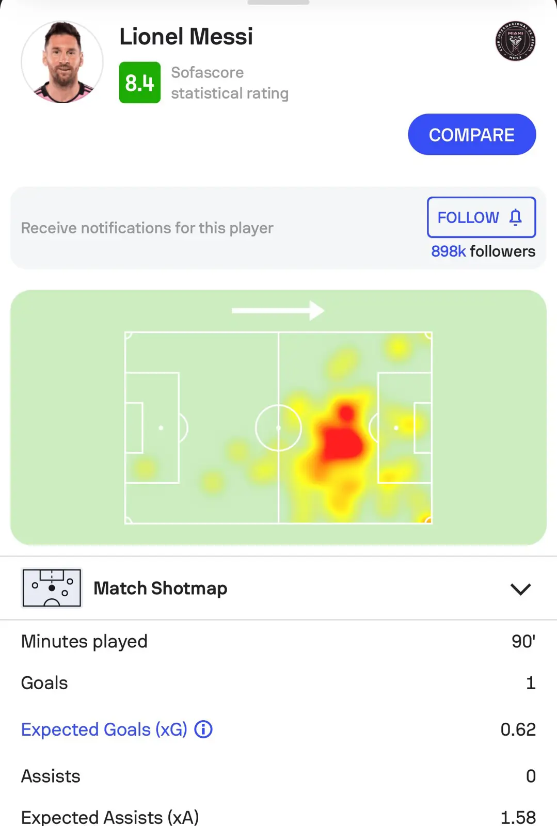557x826 pixels.
Task: Tap the Sofascore statistical rating label
Action: pyautogui.click(x=230, y=83)
